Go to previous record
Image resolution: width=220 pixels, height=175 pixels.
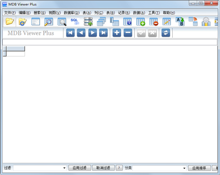point(81,33)
